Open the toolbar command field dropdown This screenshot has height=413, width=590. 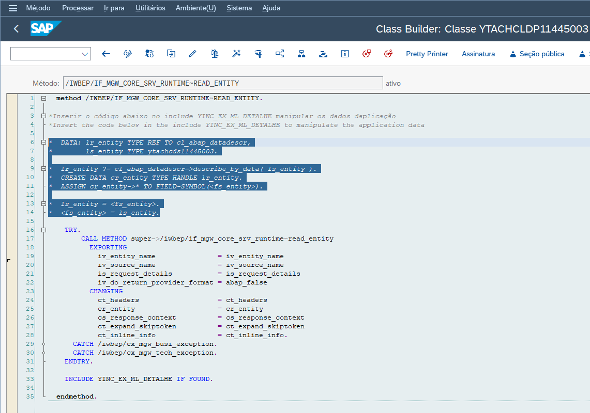tap(85, 54)
